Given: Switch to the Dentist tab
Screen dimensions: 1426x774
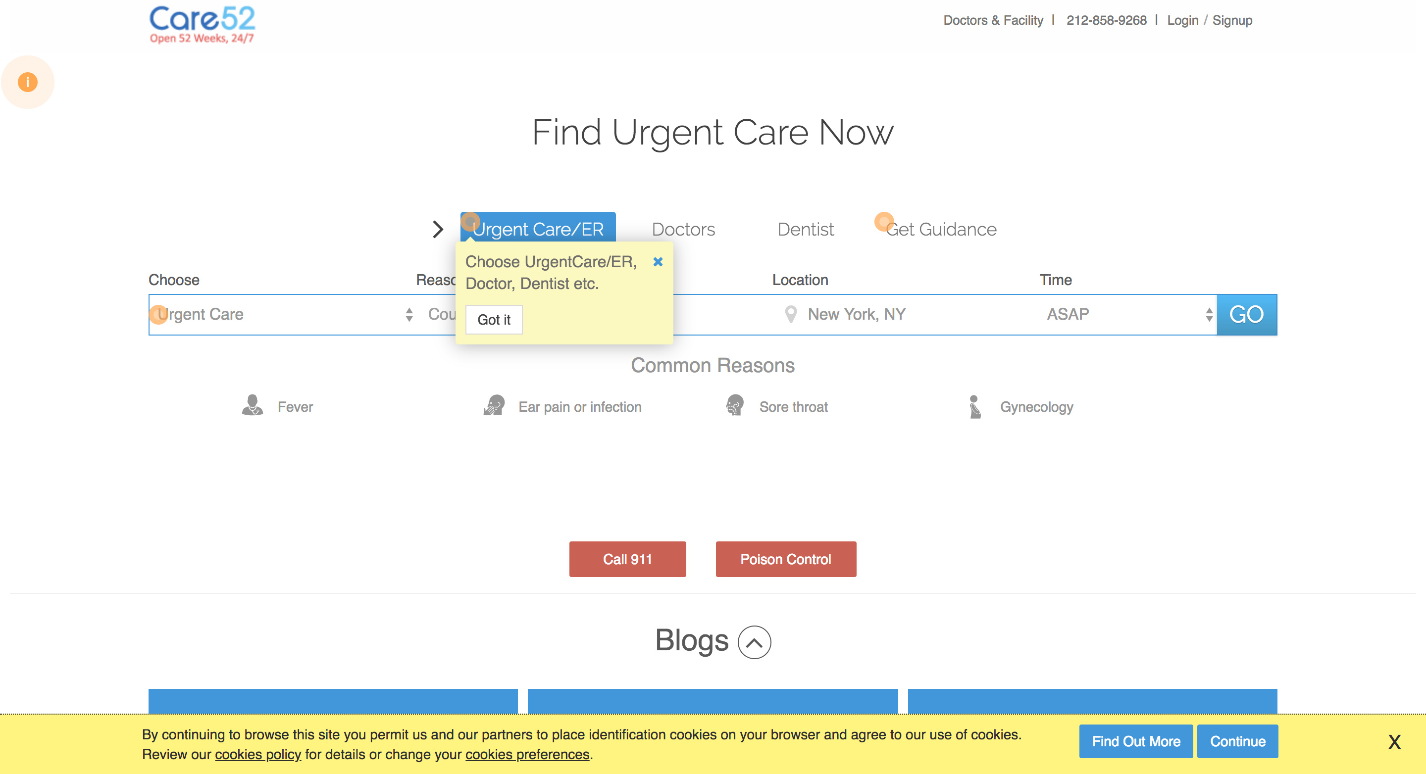Looking at the screenshot, I should [x=806, y=229].
